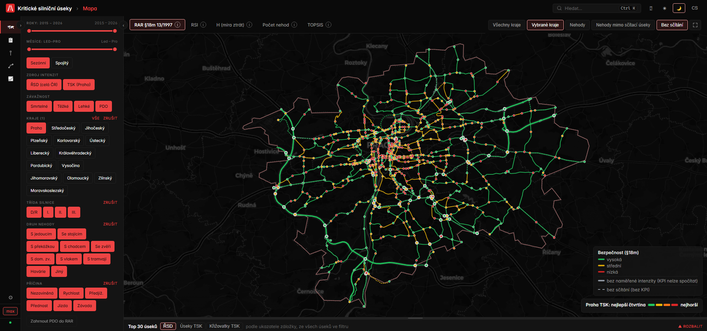The width and height of the screenshot is (707, 331).
Task: Switch to light theme sun icon
Action: [665, 8]
